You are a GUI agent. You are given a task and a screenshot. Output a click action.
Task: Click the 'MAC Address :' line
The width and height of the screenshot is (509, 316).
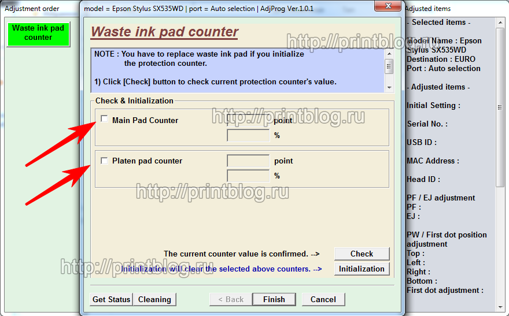[x=433, y=161]
